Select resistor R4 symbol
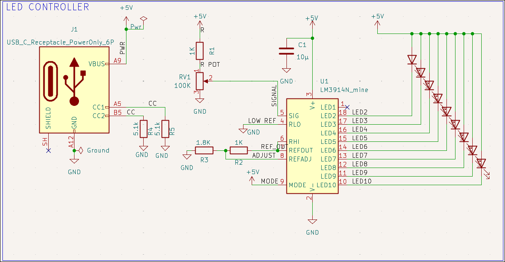The image size is (505, 262). (143, 128)
